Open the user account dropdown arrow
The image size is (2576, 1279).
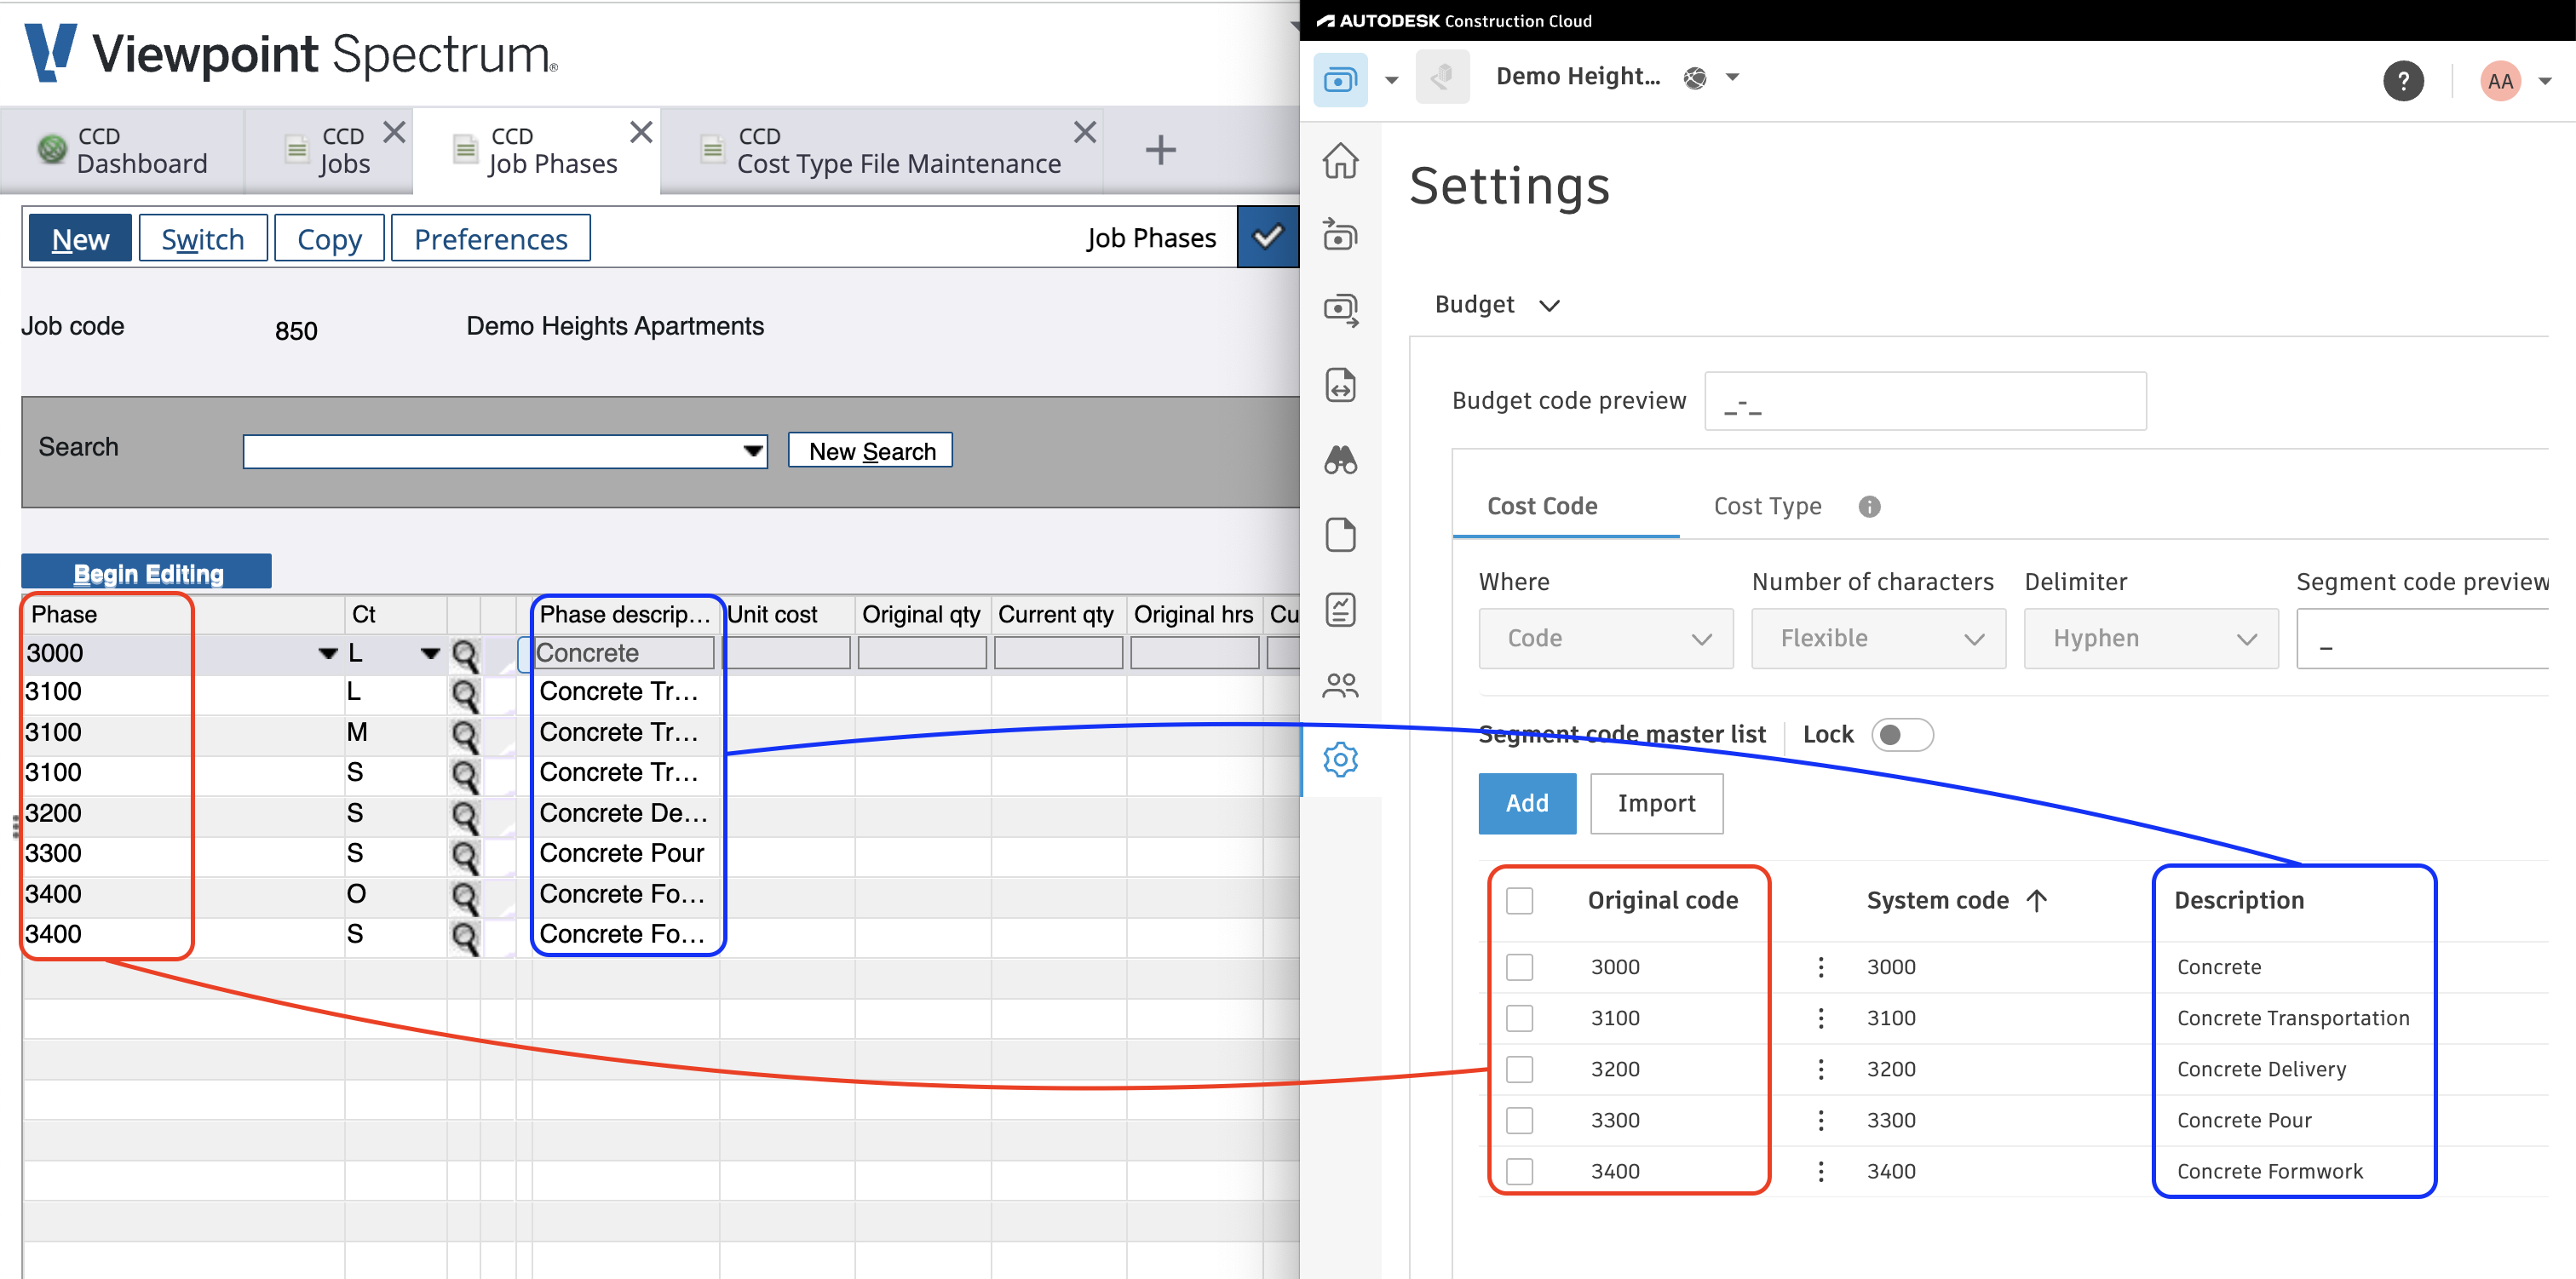pyautogui.click(x=2545, y=82)
